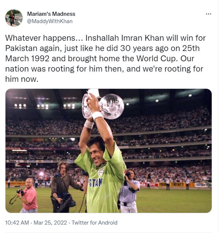
Task: Open the three-dot more options menu
Action: [x=208, y=14]
